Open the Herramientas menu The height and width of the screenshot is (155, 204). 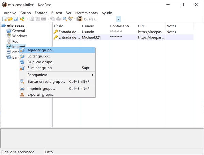click(x=86, y=13)
